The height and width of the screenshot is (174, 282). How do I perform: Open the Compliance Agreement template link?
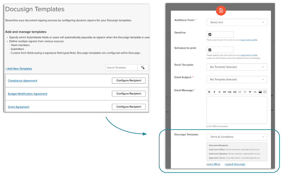(23, 81)
